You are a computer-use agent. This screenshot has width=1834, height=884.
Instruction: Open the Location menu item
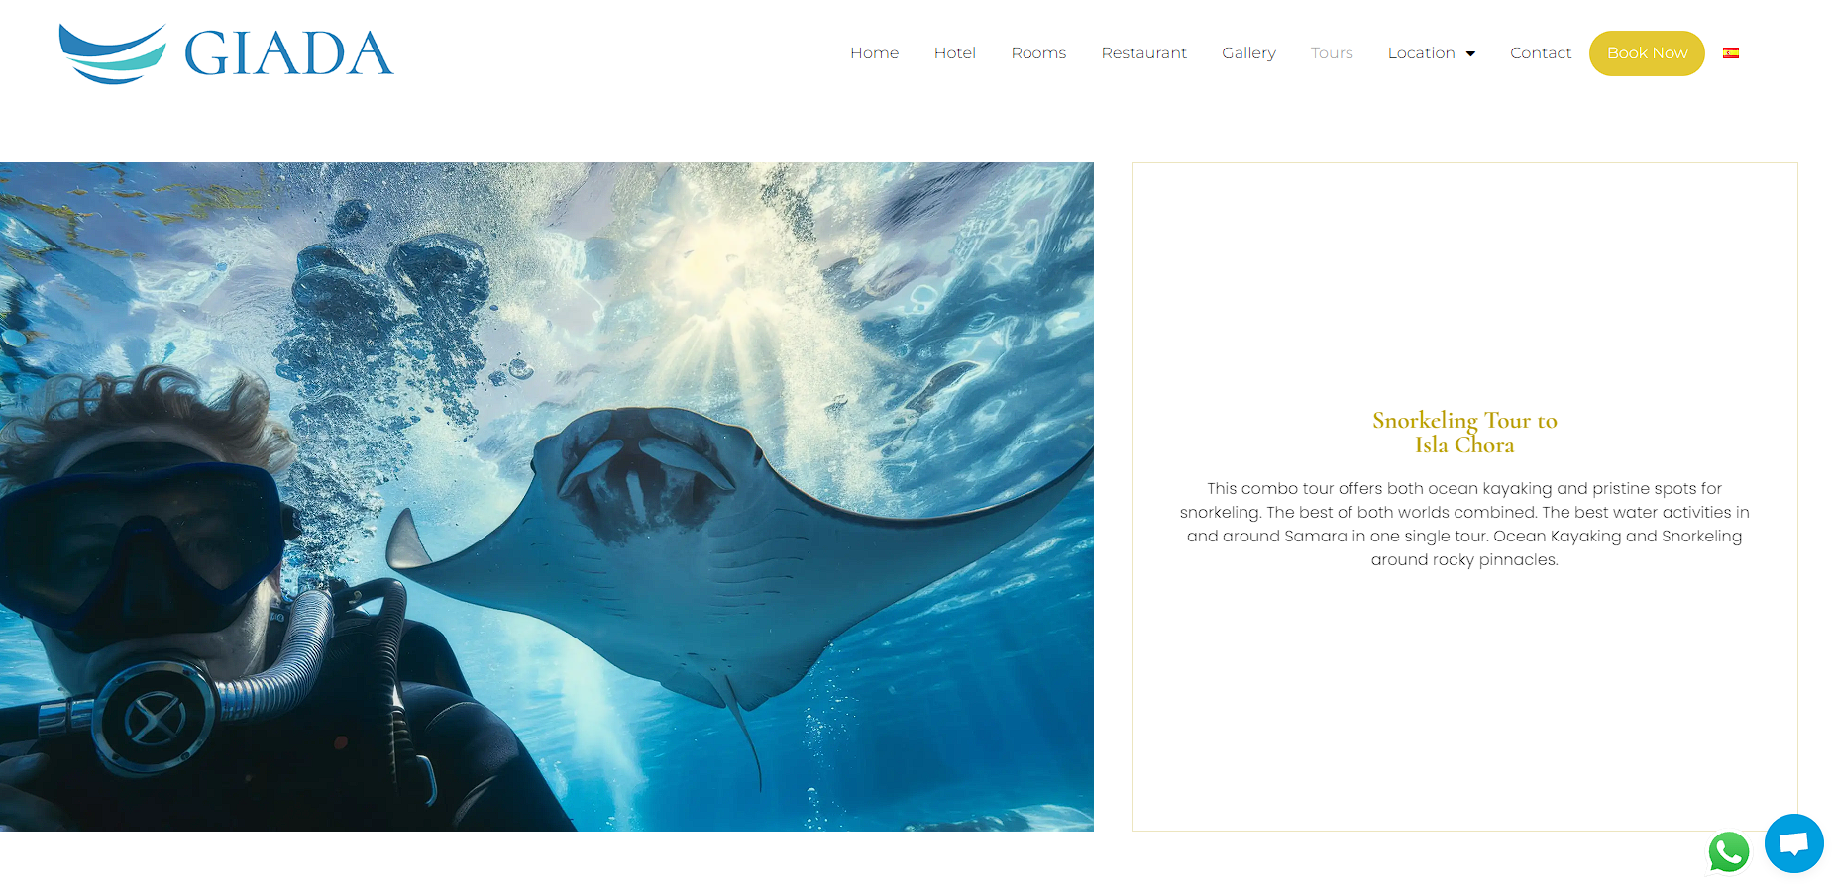click(x=1421, y=53)
